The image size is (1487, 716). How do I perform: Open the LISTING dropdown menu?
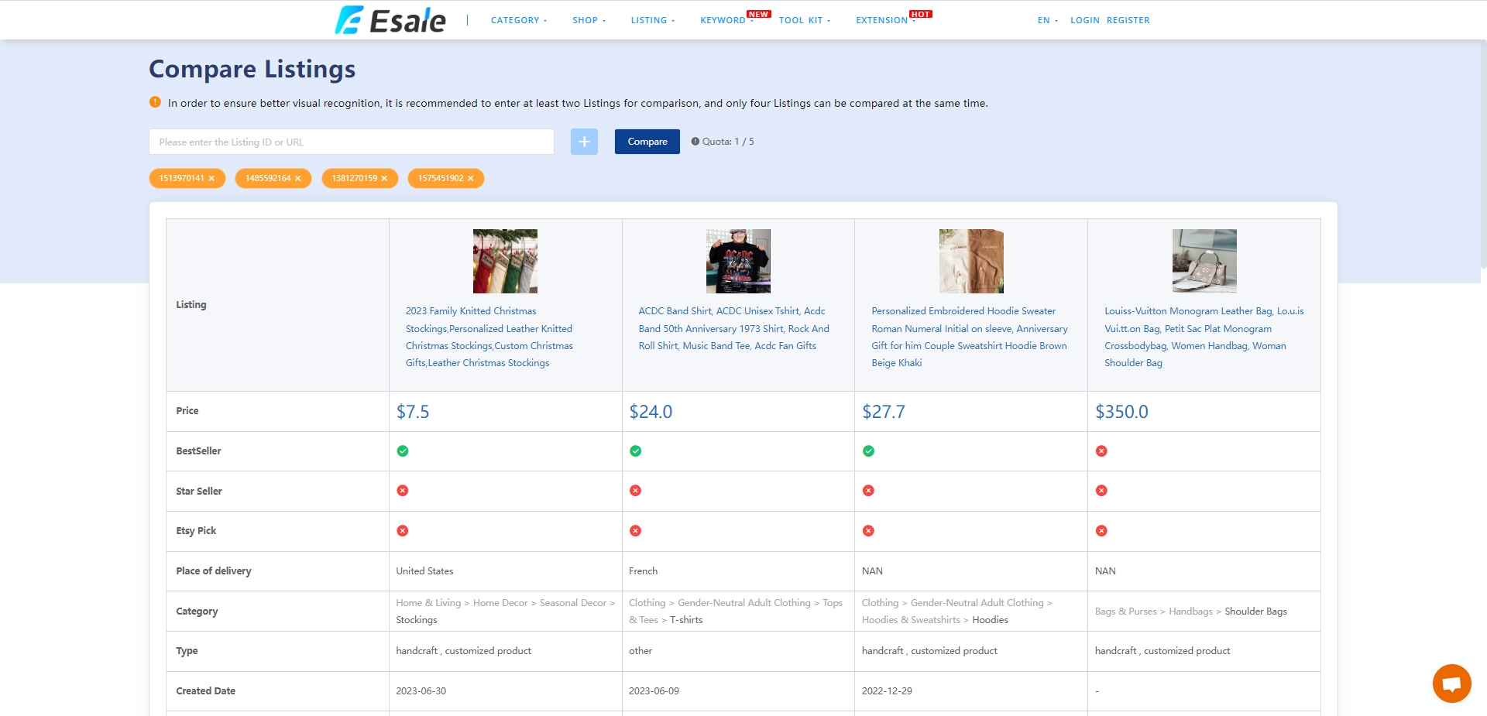(651, 20)
